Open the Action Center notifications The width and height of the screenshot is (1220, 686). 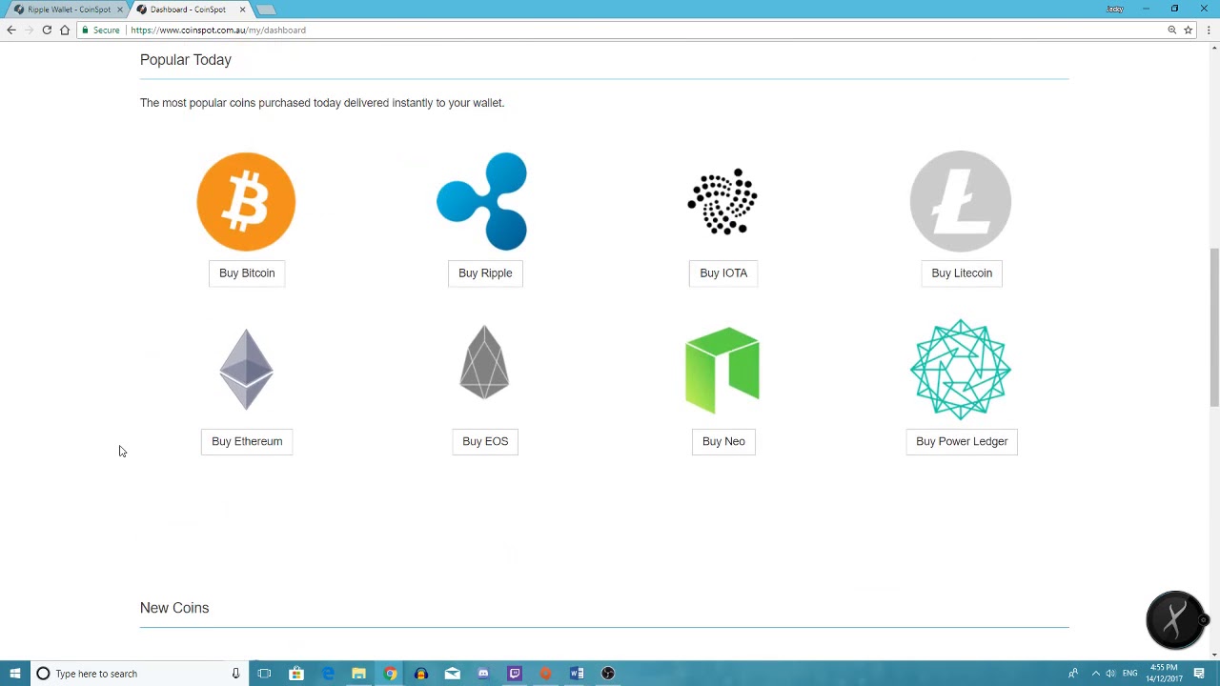point(1199,674)
